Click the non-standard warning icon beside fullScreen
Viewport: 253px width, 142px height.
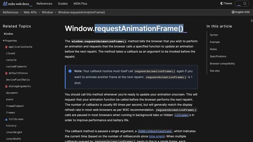6,119
